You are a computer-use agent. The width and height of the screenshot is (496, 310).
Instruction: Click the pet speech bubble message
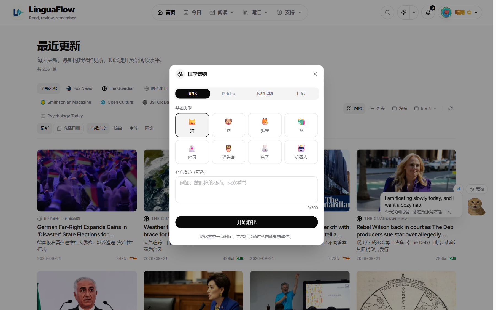click(x=421, y=205)
